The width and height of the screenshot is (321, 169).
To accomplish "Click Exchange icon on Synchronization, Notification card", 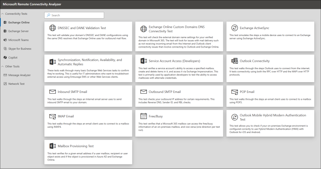I will (x=53, y=62).
